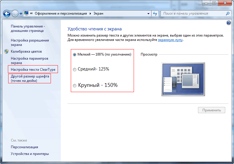234x164 pixels.
Task: Open 'Устройства и принтеры' link
Action: coord(30,154)
